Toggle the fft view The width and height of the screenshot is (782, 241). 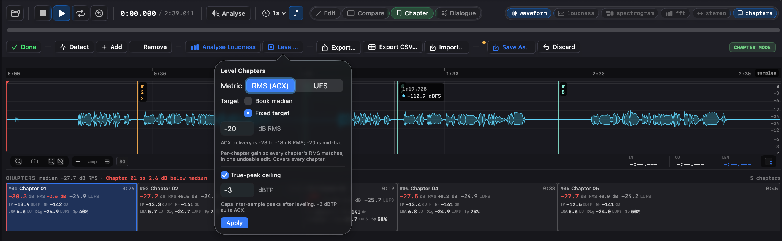pyautogui.click(x=675, y=13)
